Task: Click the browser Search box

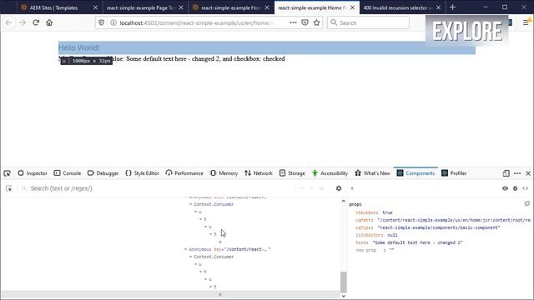Action: click(x=368, y=22)
